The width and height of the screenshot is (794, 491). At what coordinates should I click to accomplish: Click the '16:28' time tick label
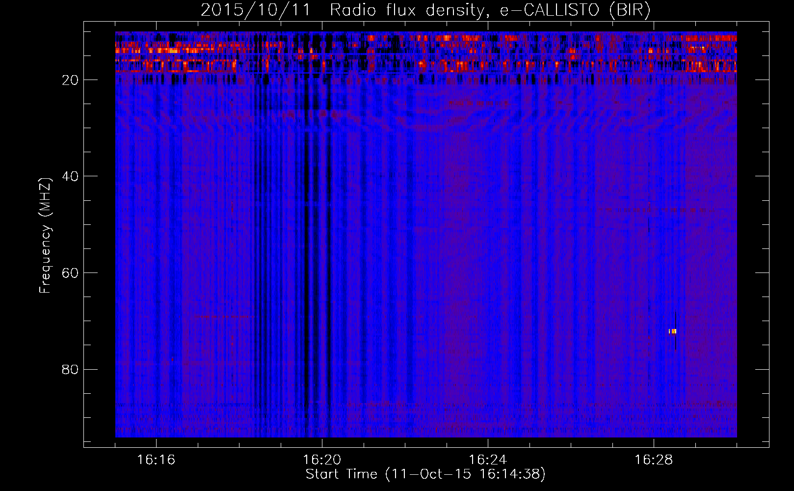pyautogui.click(x=654, y=460)
